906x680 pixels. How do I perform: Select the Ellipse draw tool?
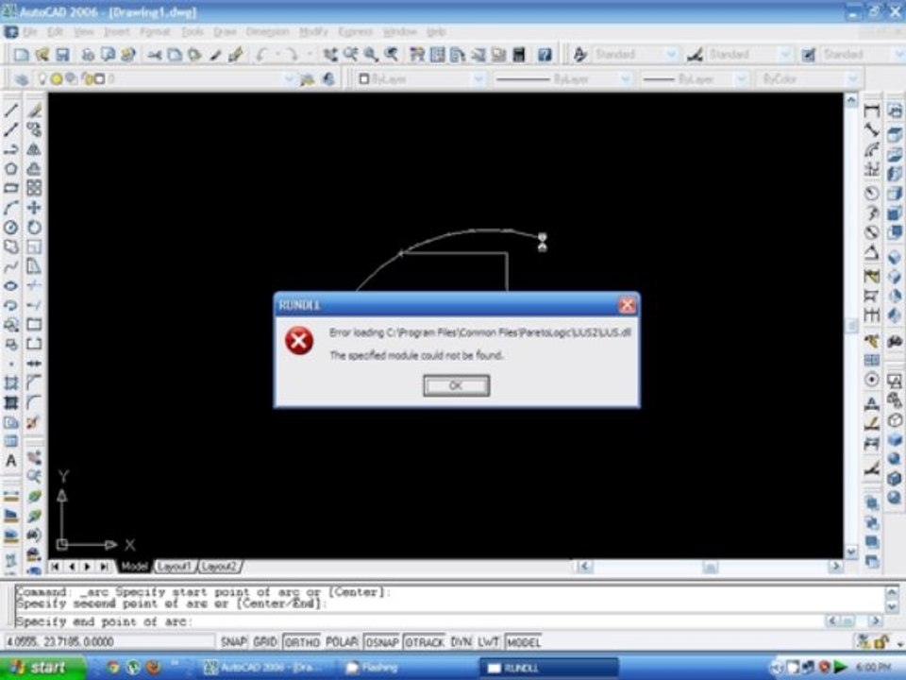[11, 285]
